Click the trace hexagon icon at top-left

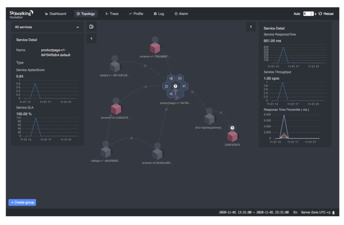[x=171, y=79]
